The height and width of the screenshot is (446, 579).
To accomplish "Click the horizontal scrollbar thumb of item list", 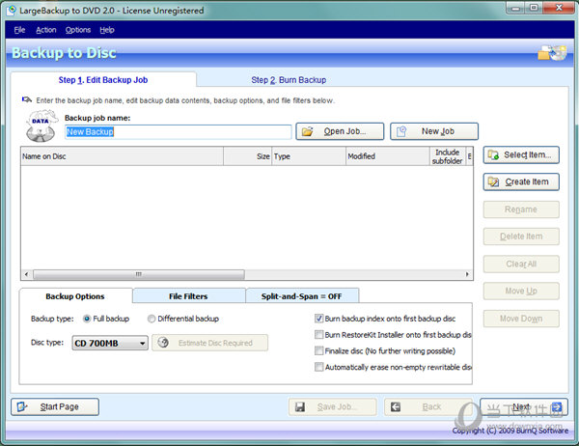I will [139, 274].
